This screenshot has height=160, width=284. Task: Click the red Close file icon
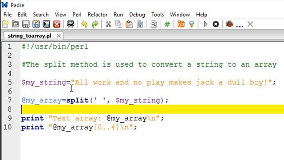pyautogui.click(x=57, y=24)
